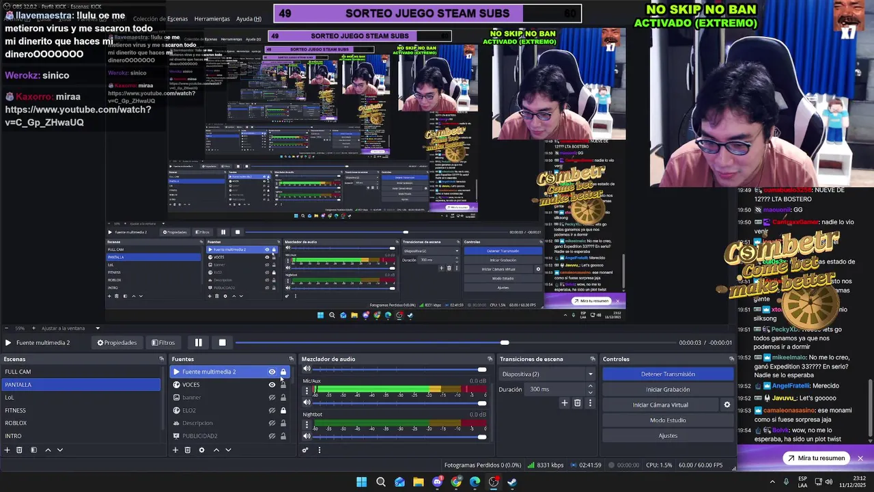
Task: Open Ayuda (H) in OBS top menu bar
Action: (249, 19)
